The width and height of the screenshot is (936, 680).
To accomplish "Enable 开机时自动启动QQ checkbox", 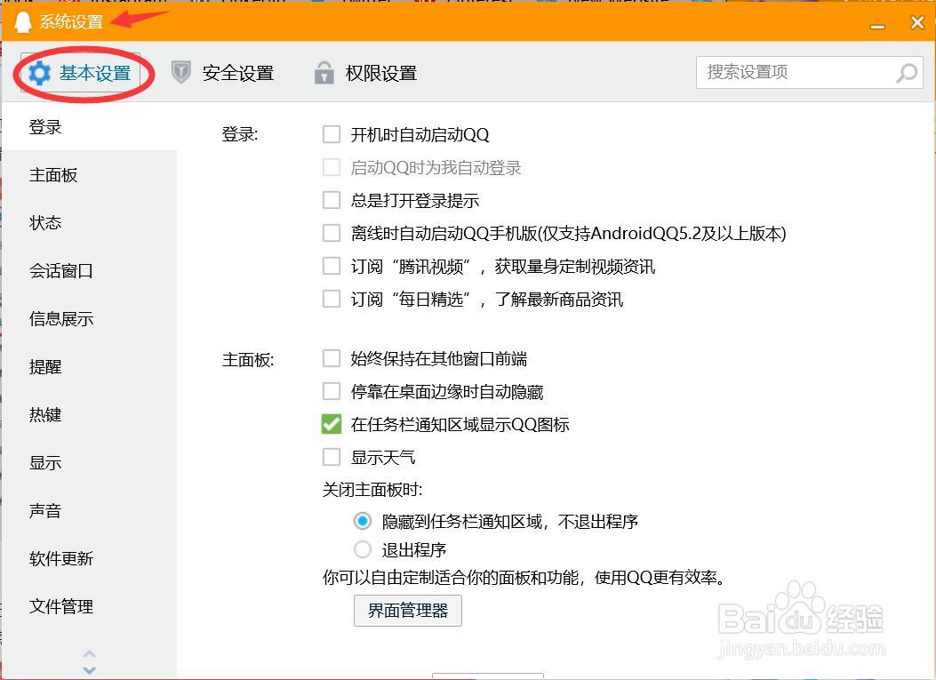I will pyautogui.click(x=332, y=134).
